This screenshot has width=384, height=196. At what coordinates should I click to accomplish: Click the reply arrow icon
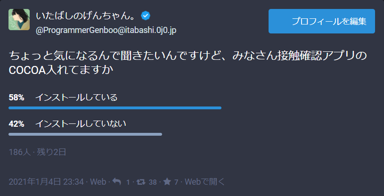click(x=117, y=182)
